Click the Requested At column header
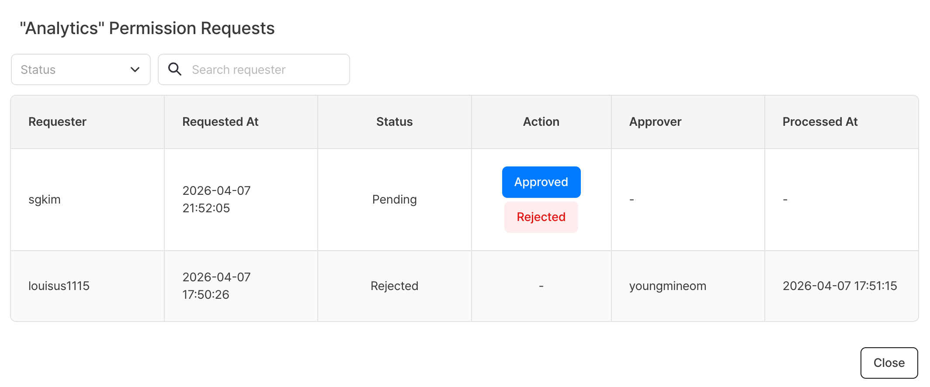 pyautogui.click(x=220, y=122)
